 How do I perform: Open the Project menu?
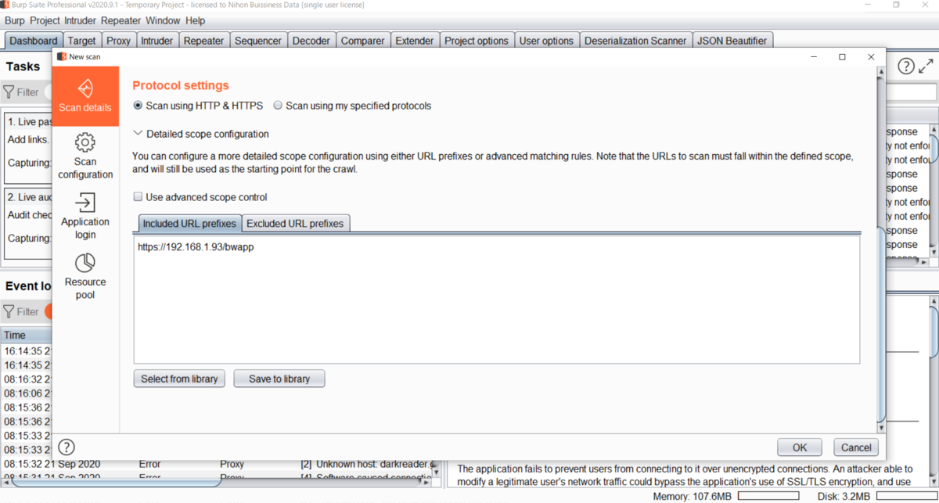tap(45, 20)
